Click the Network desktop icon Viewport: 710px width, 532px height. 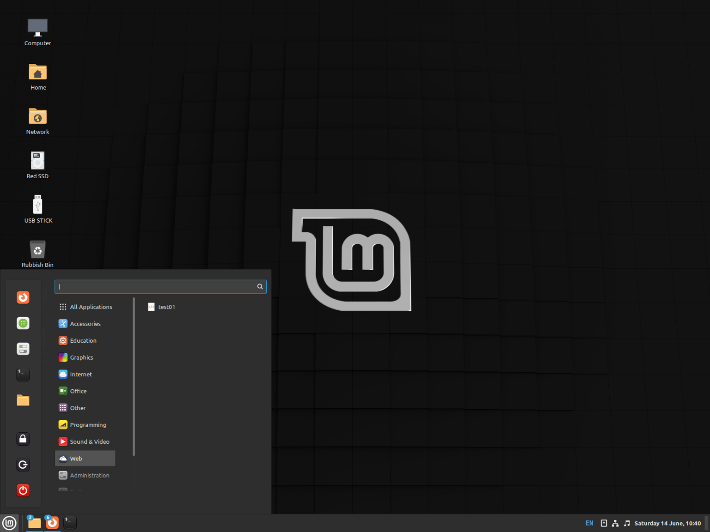tap(37, 121)
